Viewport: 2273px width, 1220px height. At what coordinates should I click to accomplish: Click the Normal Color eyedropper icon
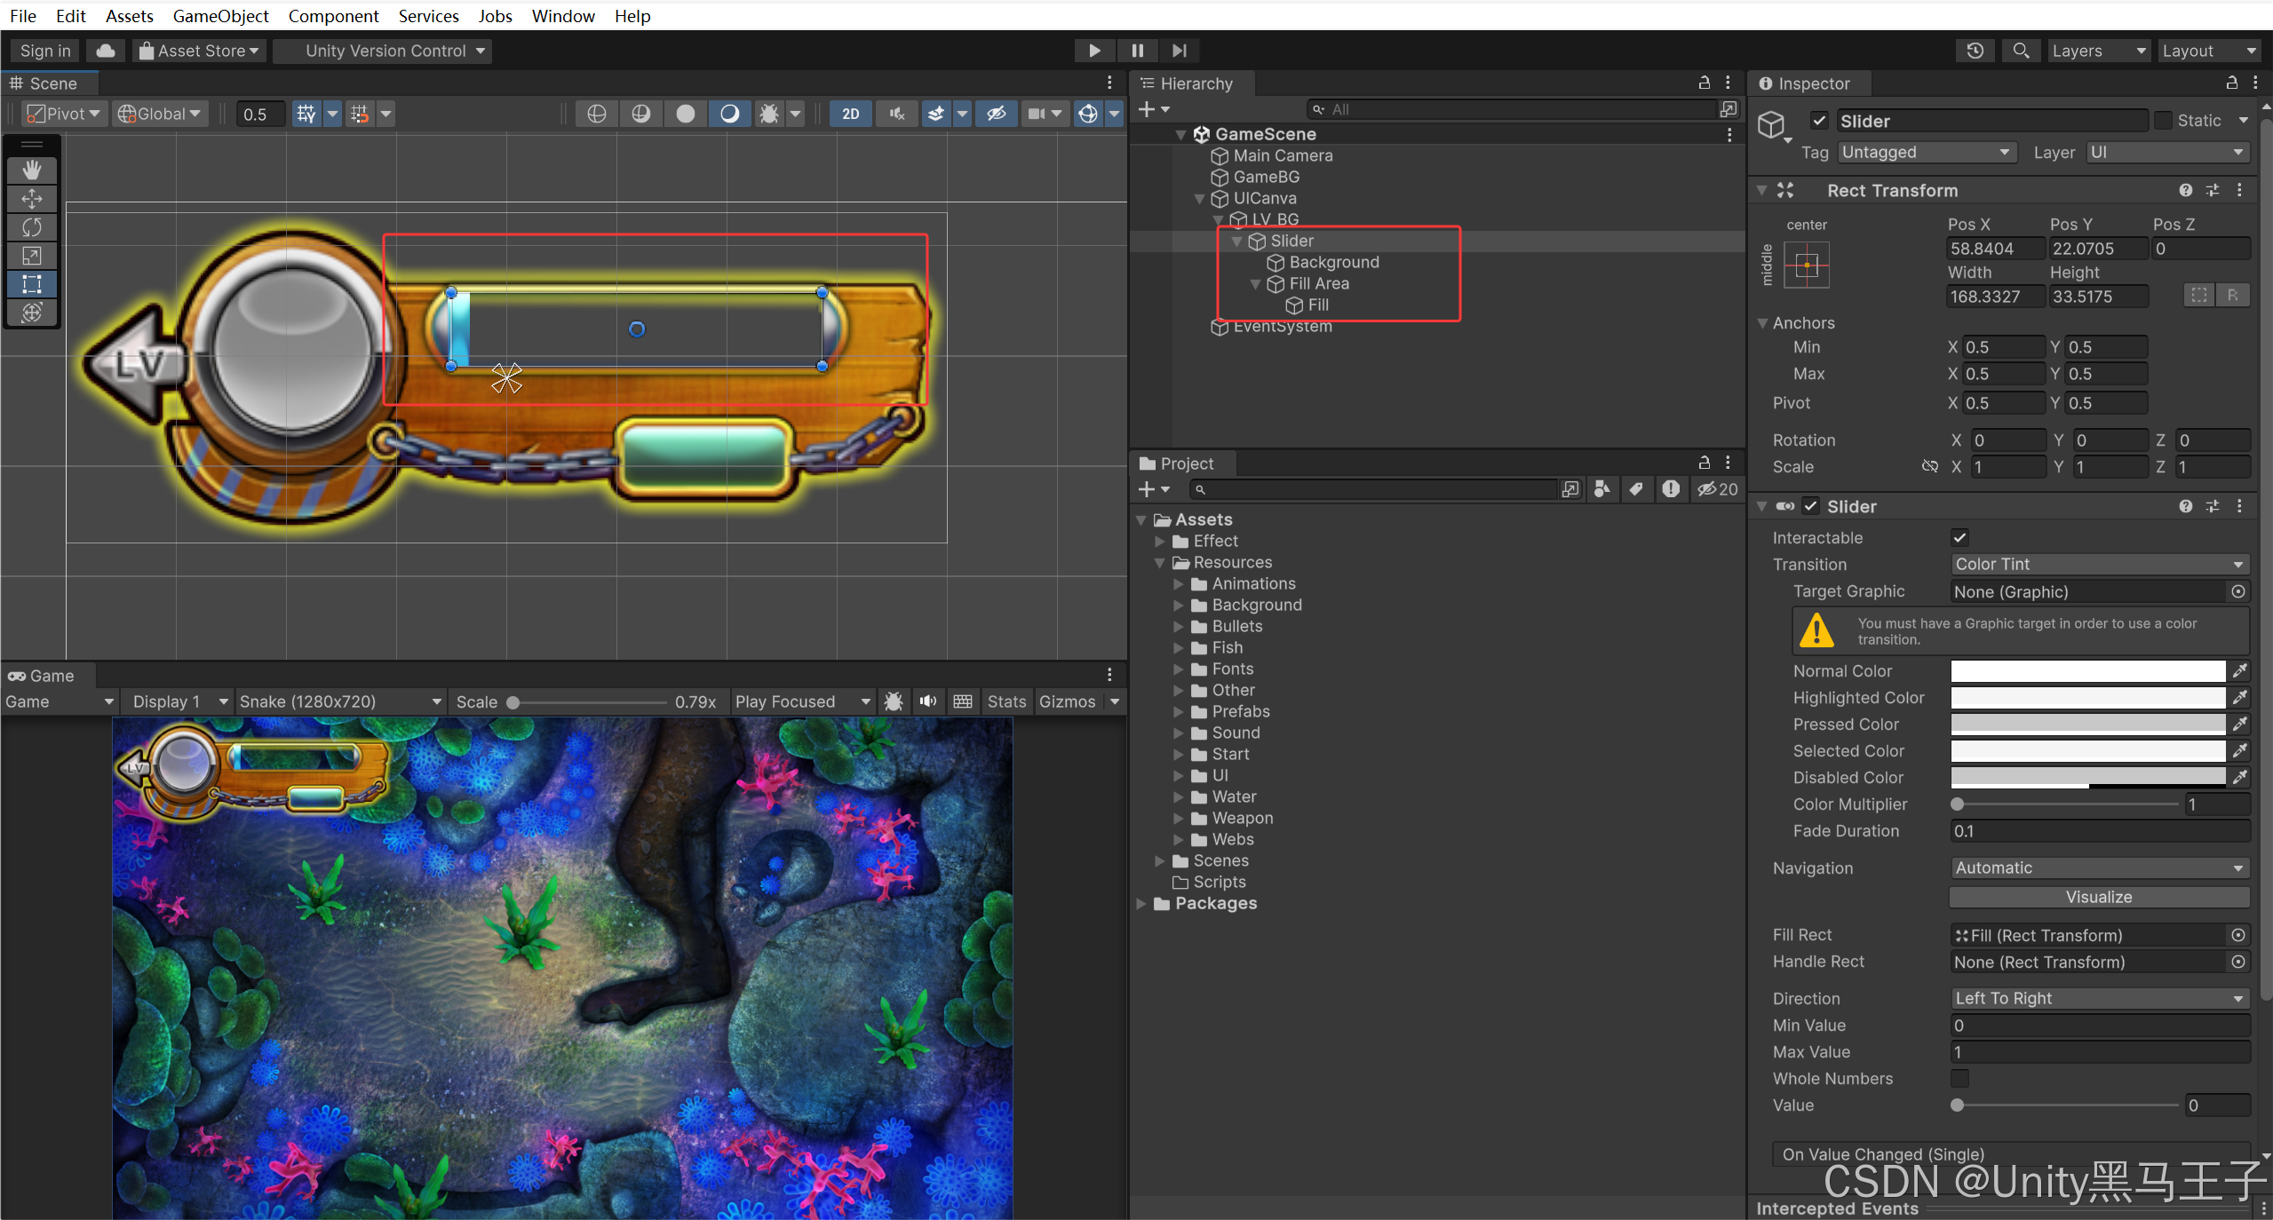click(2239, 671)
